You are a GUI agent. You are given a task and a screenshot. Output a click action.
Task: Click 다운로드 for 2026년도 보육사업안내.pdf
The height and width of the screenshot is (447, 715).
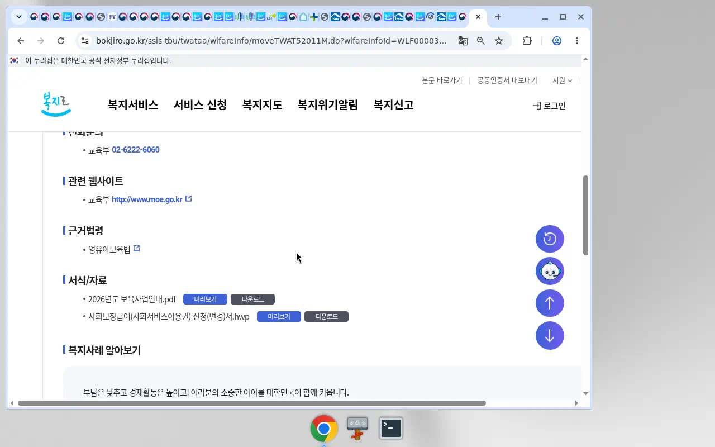click(x=252, y=299)
